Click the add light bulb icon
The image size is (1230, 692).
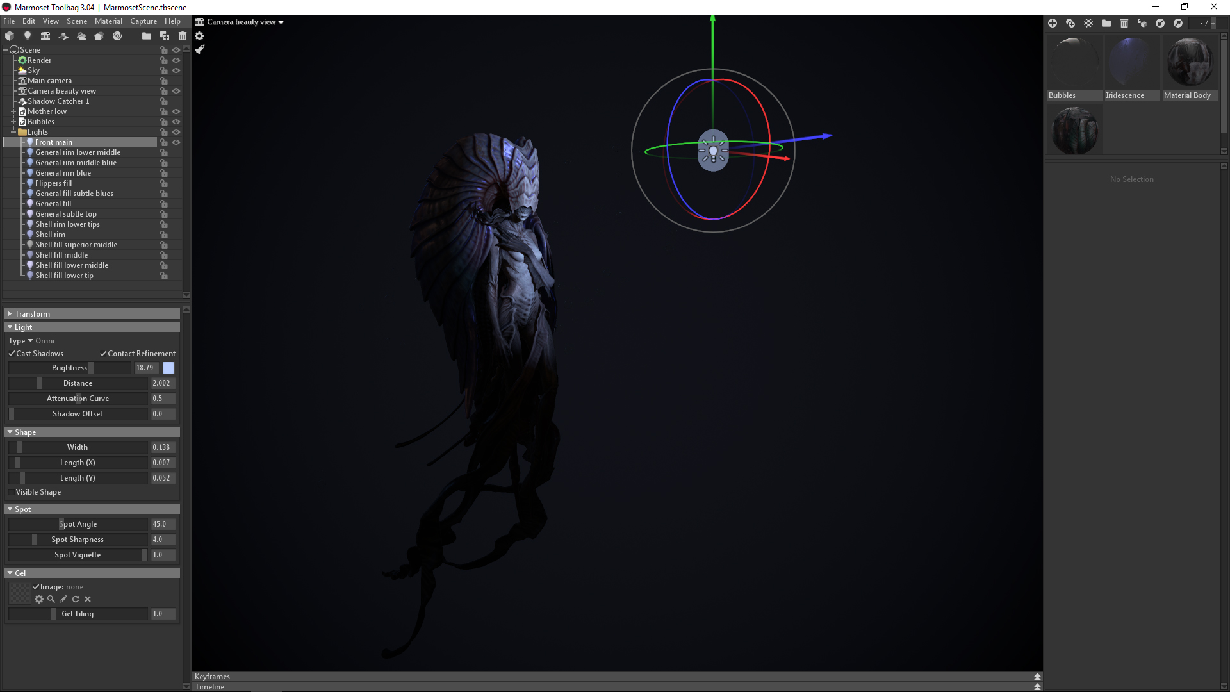tap(28, 36)
